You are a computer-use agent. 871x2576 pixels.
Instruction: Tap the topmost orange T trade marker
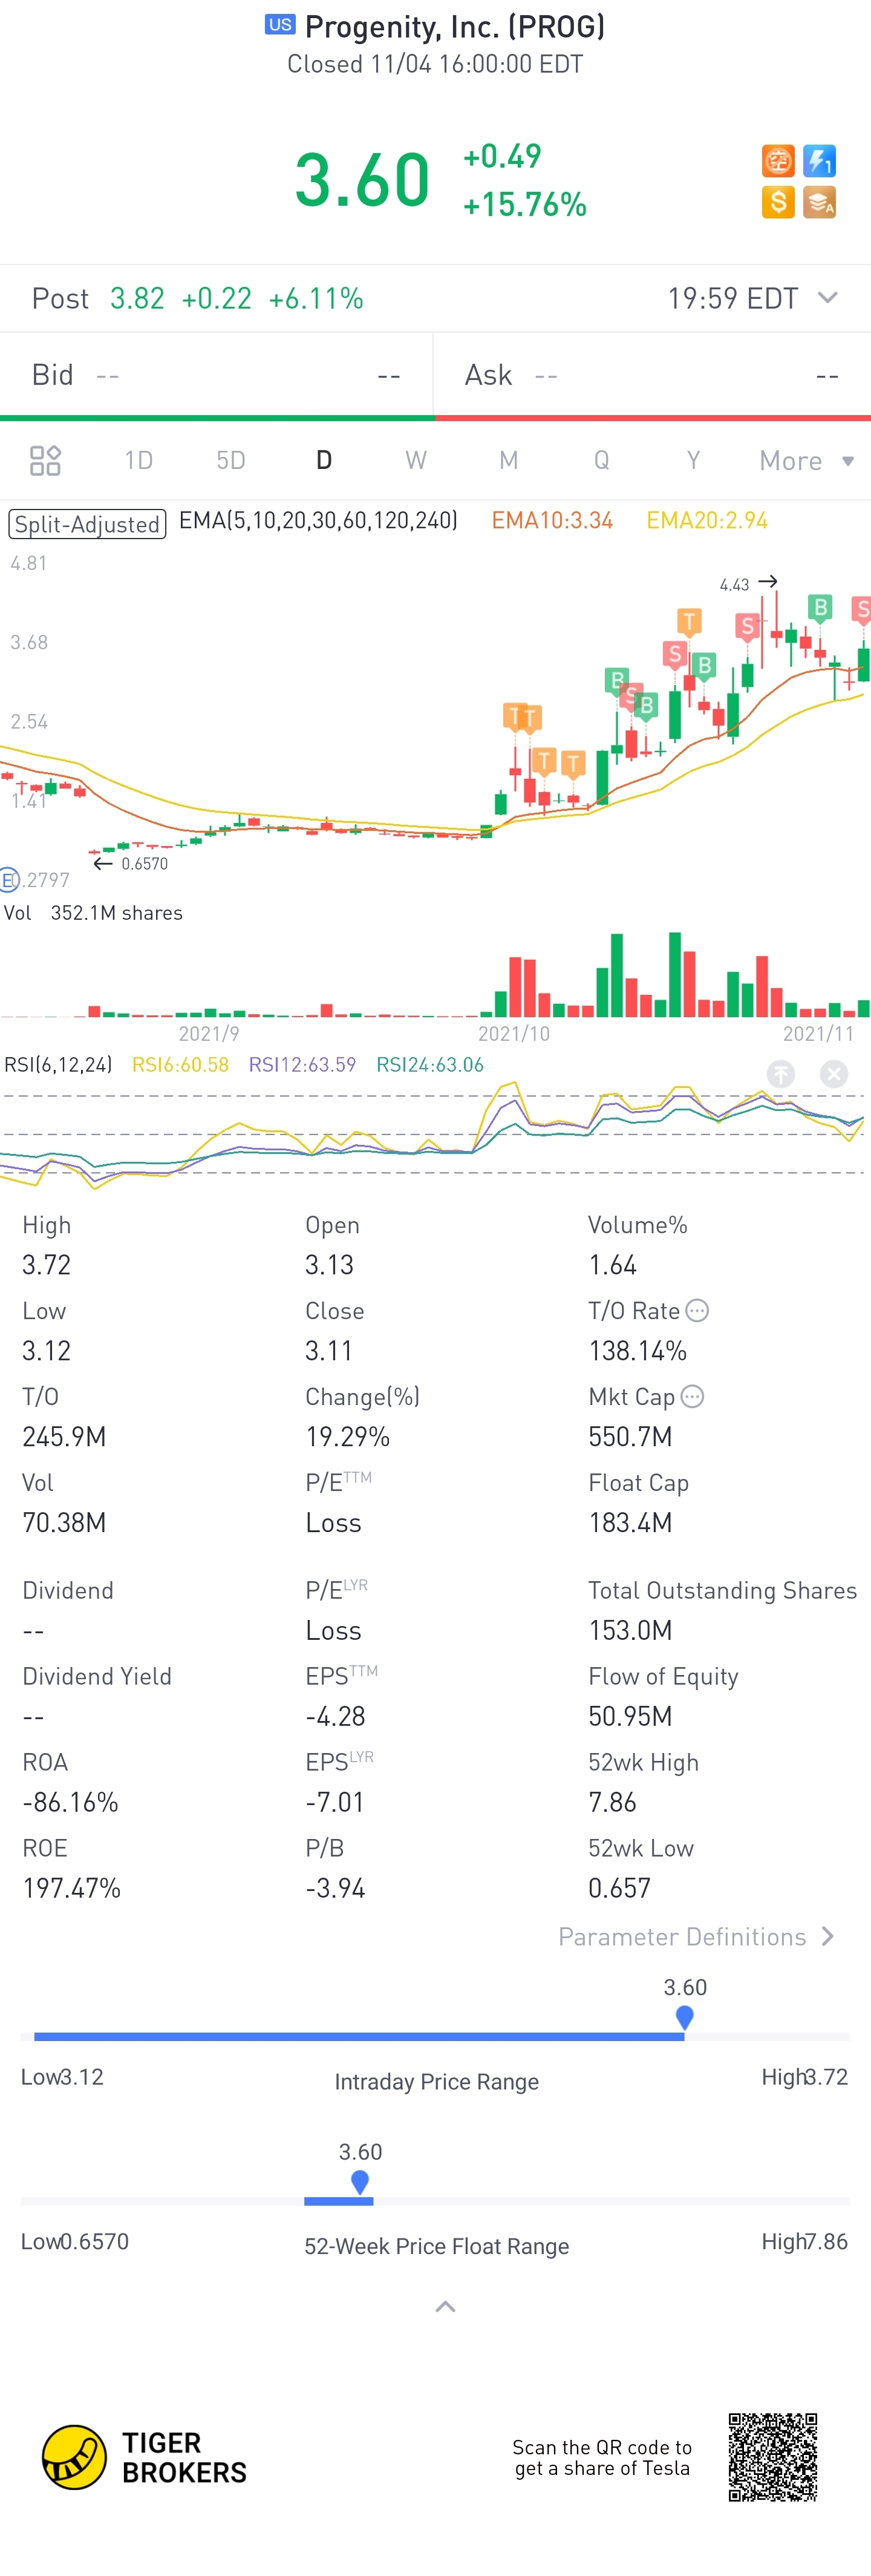click(x=688, y=622)
